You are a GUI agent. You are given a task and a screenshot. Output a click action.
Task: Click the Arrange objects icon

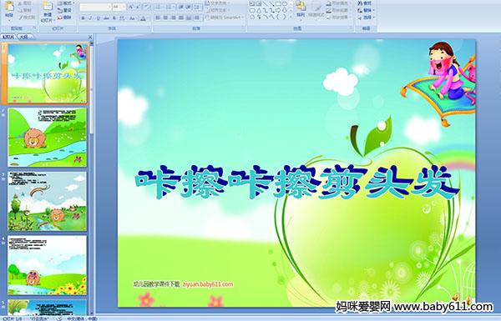click(301, 9)
